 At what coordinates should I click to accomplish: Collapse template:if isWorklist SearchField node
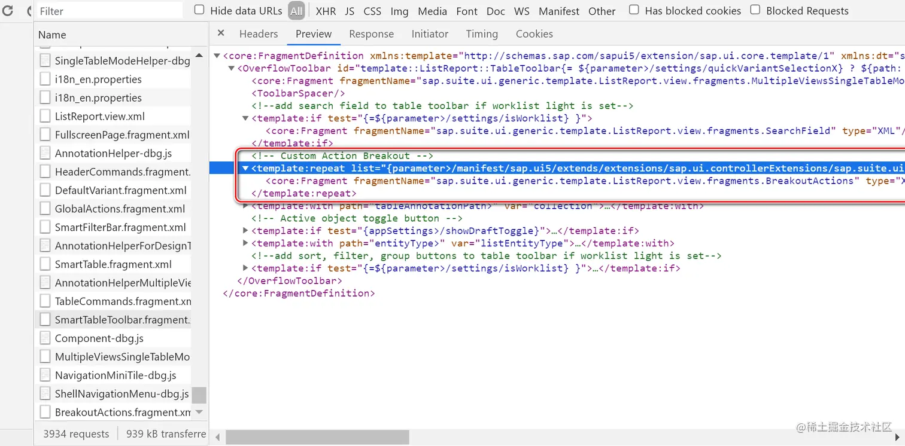click(x=245, y=118)
